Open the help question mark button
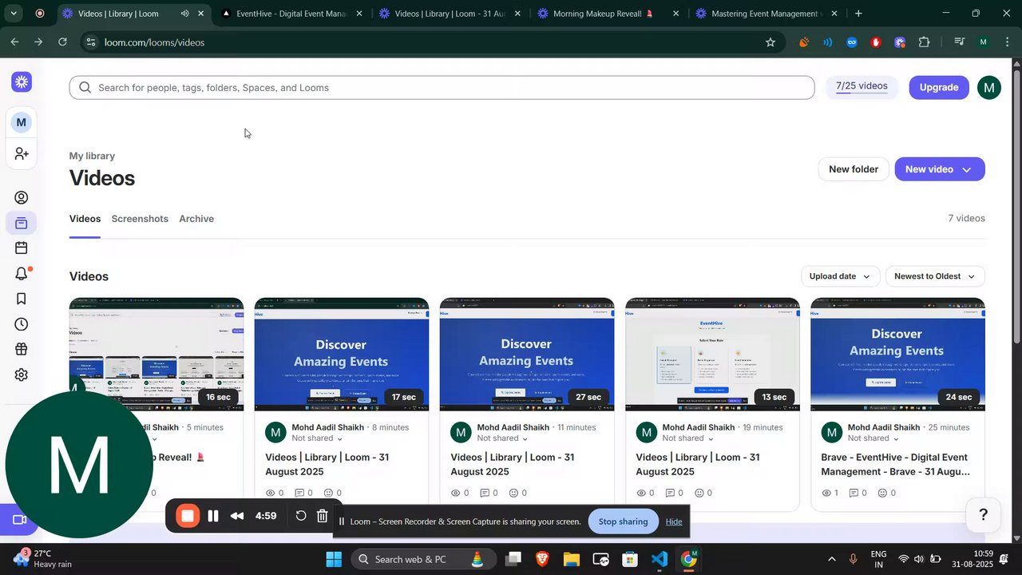This screenshot has height=575, width=1022. [x=984, y=515]
